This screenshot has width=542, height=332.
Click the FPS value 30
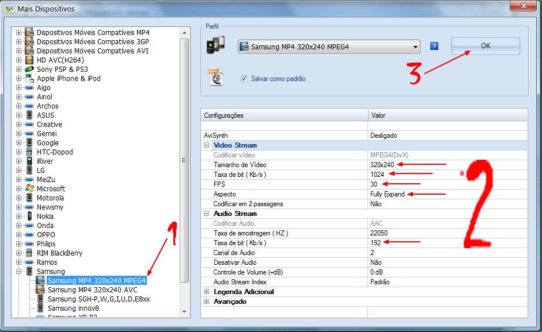tap(374, 184)
